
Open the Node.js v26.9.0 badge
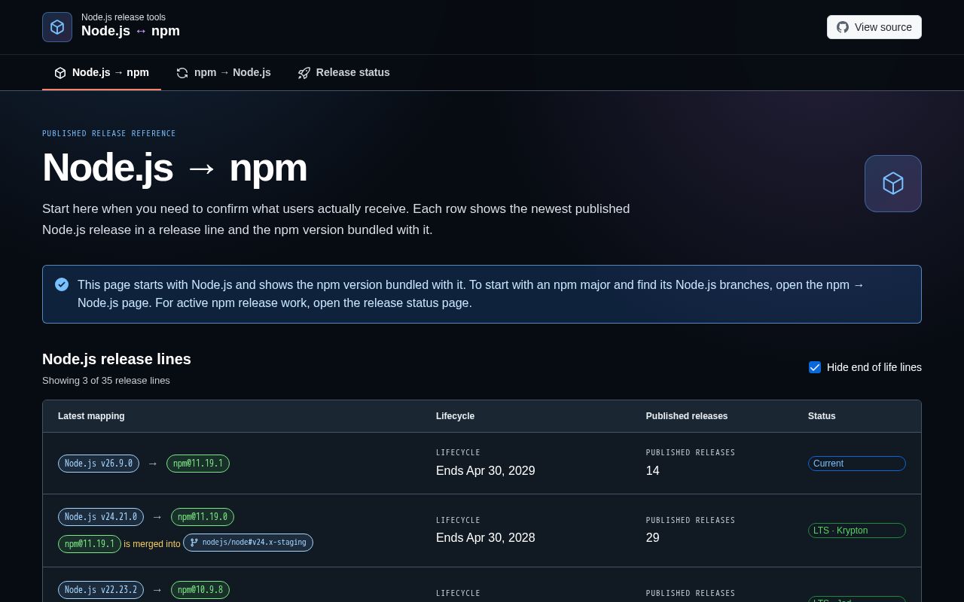[99, 464]
